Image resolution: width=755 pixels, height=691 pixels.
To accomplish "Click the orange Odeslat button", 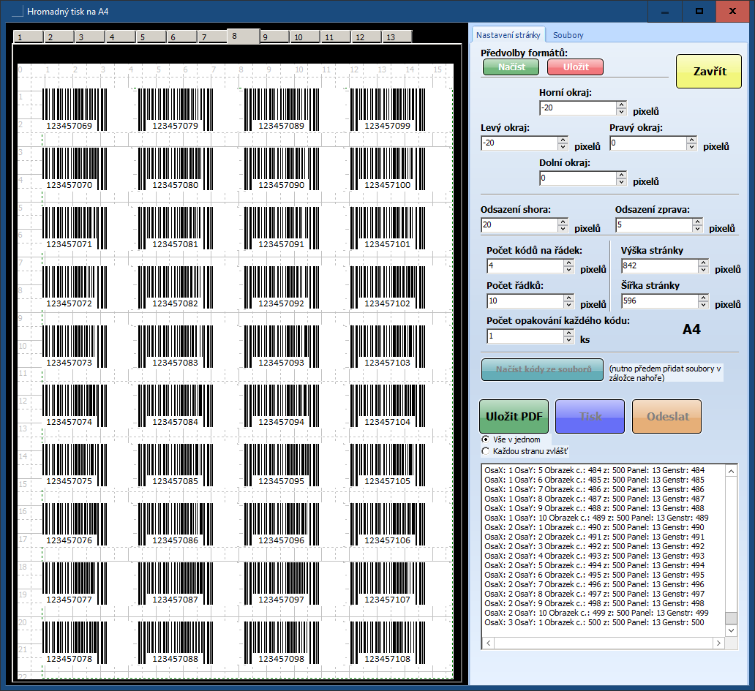I will coord(667,416).
